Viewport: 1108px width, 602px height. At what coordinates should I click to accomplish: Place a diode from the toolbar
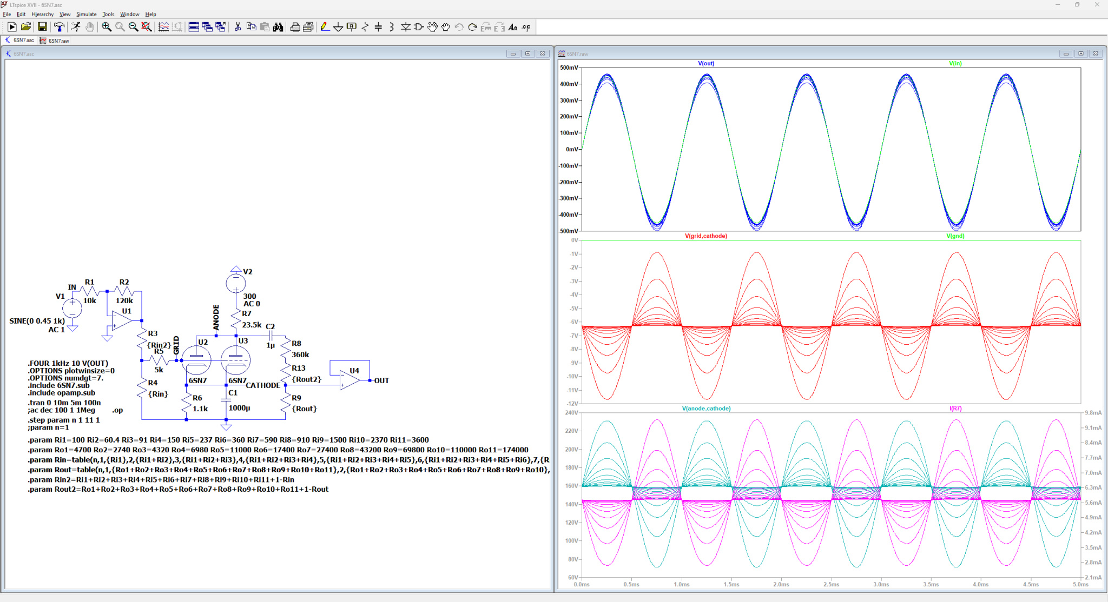click(x=405, y=27)
